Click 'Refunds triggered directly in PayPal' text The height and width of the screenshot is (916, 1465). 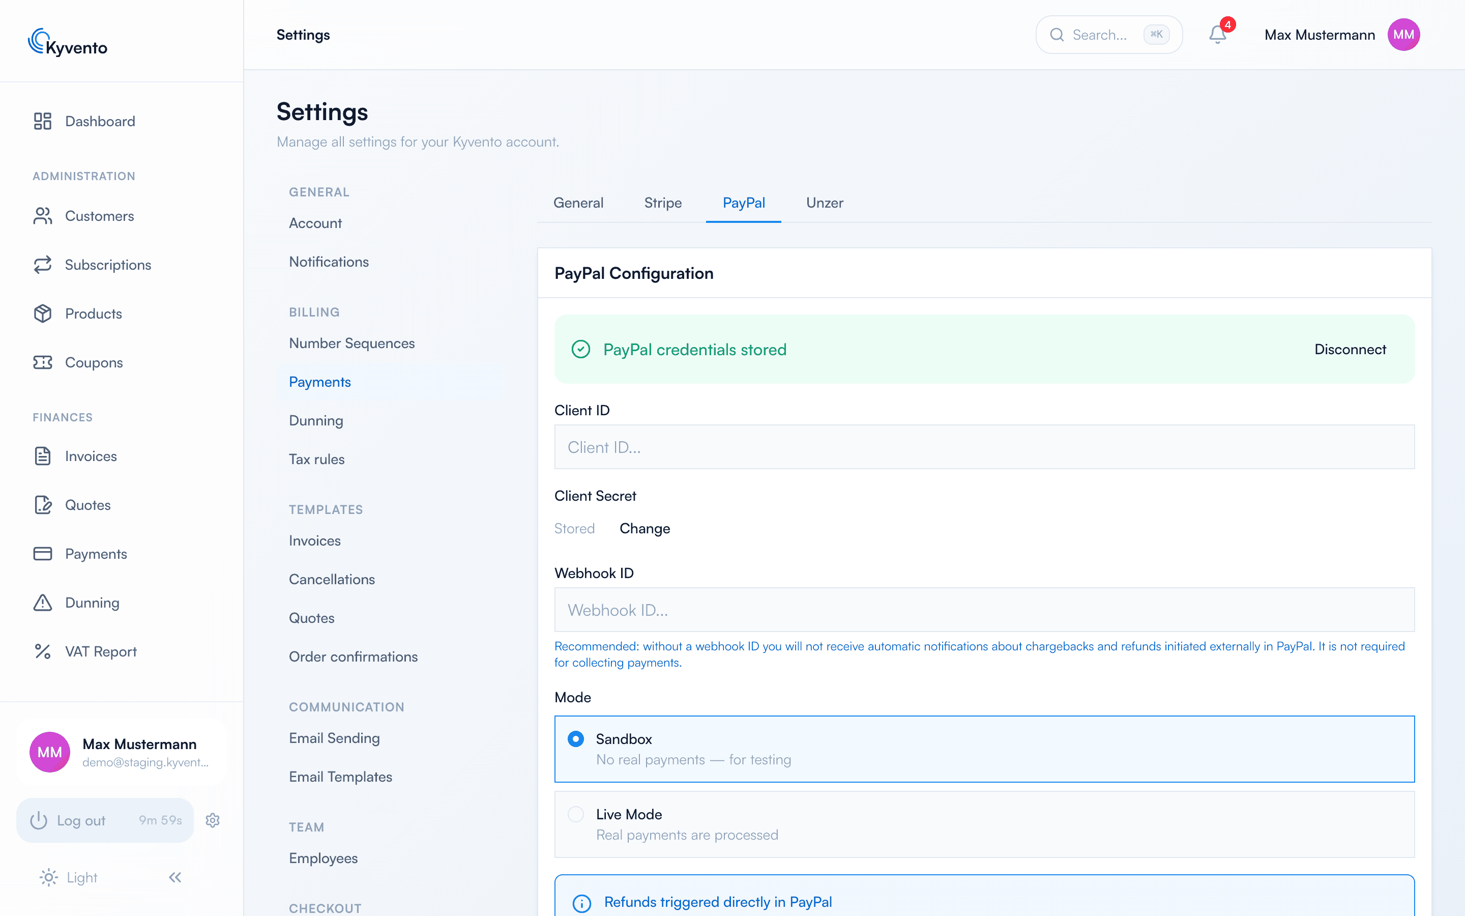718,902
